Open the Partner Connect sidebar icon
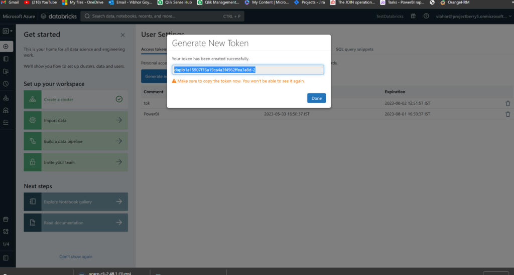Screen dimensions: 514x275 click(6, 231)
